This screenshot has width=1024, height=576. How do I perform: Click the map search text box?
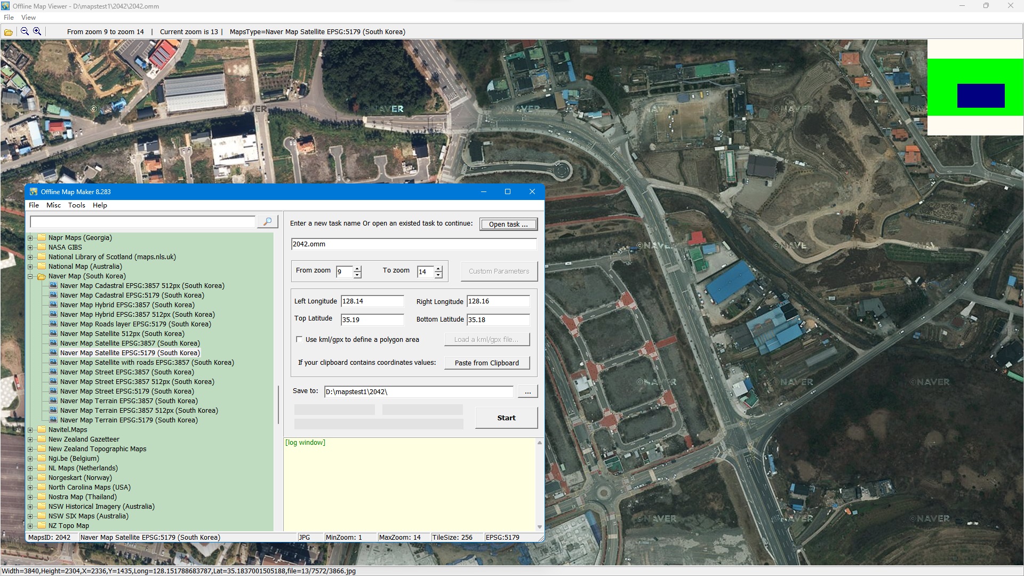[143, 221]
